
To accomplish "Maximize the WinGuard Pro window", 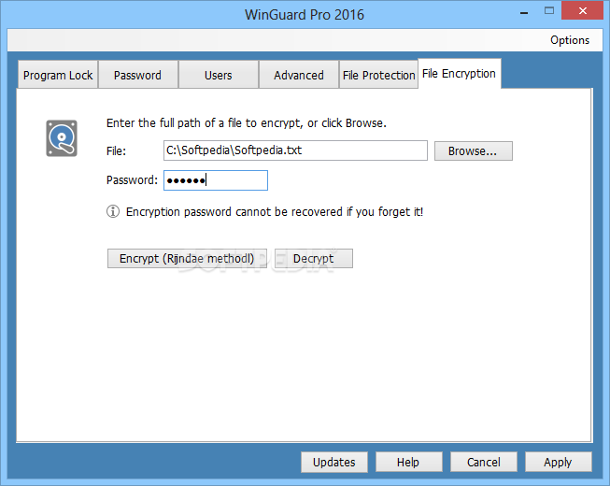I will [x=549, y=11].
